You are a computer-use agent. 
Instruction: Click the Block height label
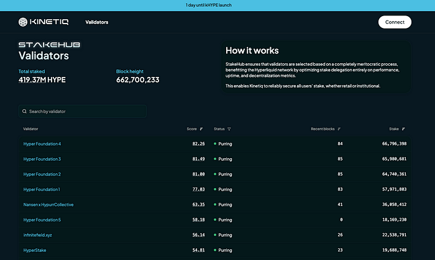[130, 71]
